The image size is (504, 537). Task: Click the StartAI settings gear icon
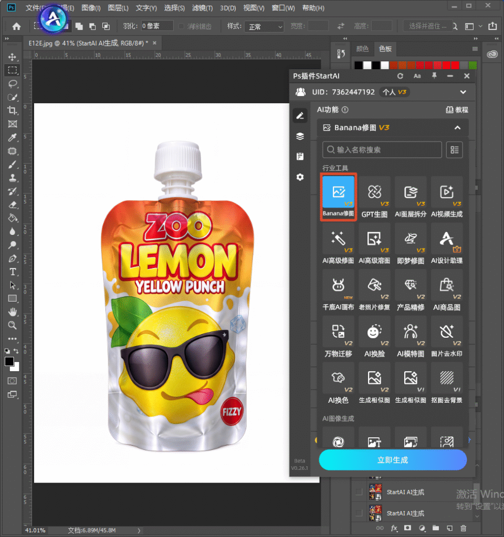tap(300, 177)
